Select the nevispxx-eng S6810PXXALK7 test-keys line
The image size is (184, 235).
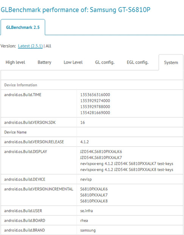[x=127, y=163]
